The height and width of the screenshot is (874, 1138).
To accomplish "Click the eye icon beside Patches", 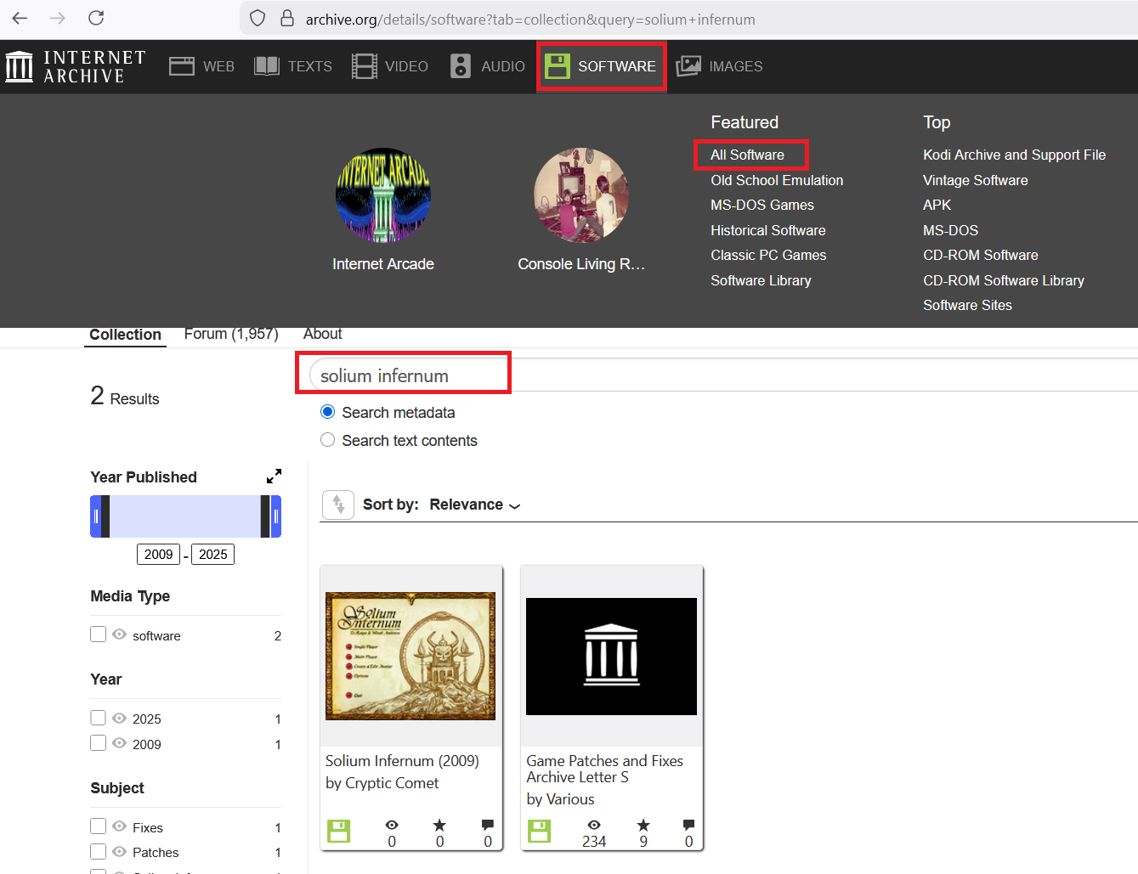I will tap(119, 851).
